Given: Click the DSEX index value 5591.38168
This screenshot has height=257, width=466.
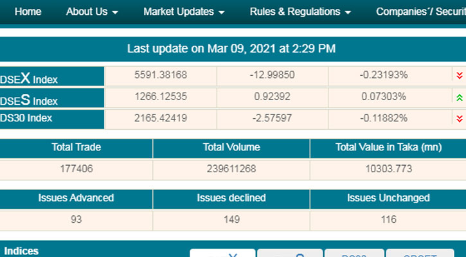Looking at the screenshot, I should (161, 75).
